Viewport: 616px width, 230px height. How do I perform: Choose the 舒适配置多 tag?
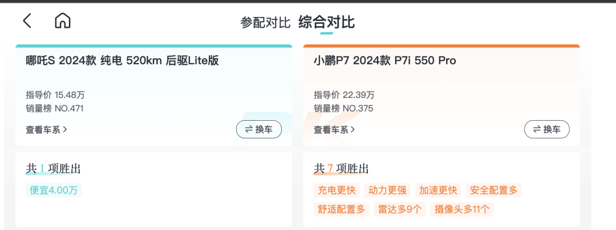[342, 210]
